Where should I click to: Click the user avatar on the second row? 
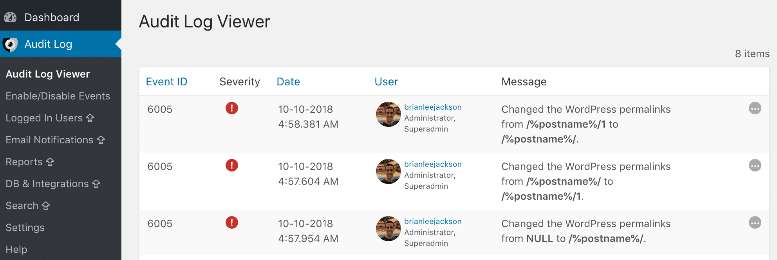[388, 172]
